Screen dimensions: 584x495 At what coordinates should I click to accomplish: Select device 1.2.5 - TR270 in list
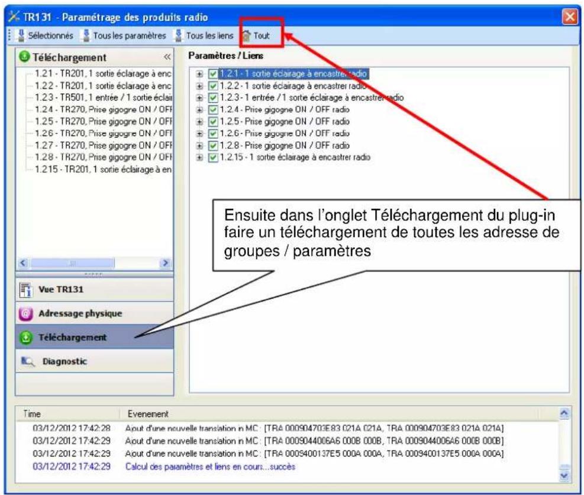coord(103,122)
